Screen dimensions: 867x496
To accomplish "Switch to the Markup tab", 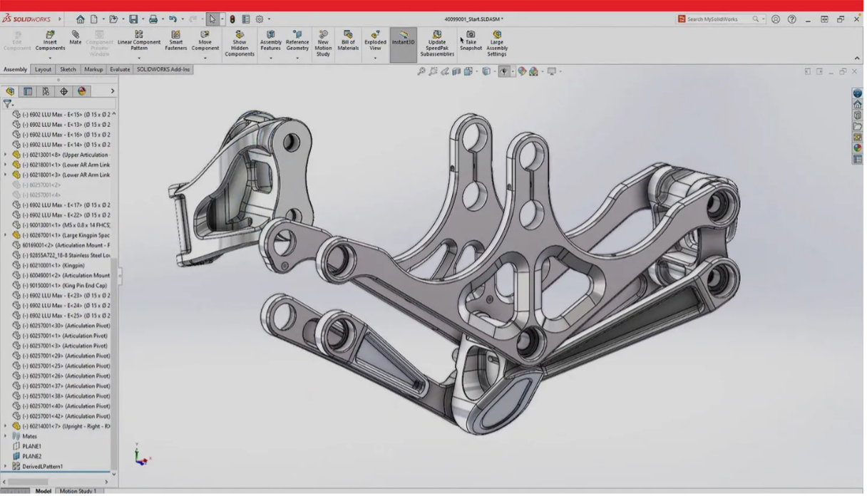I will click(93, 70).
